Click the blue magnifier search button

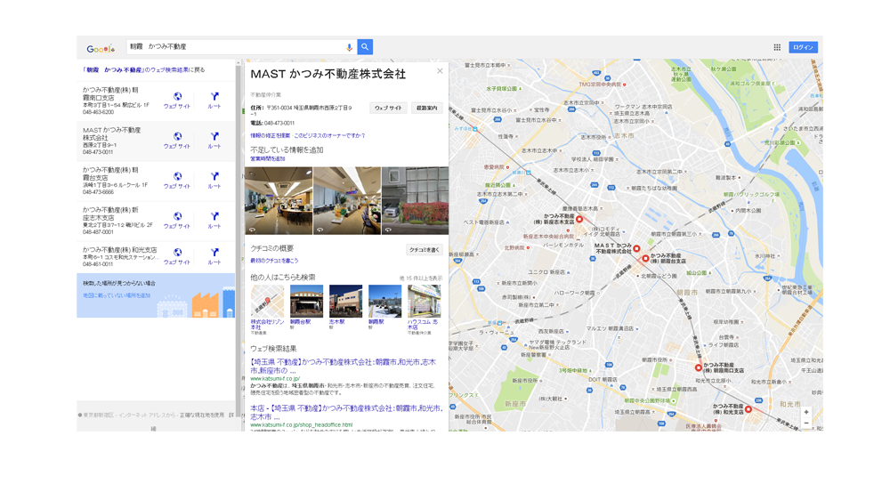pyautogui.click(x=365, y=47)
